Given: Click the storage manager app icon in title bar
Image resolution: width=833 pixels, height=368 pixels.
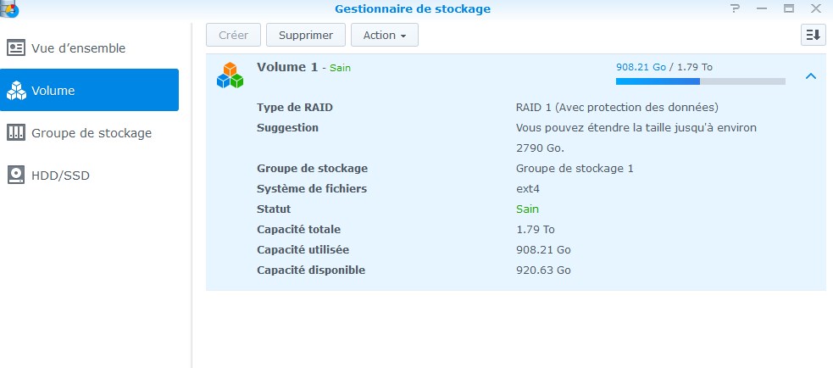Looking at the screenshot, I should click(9, 8).
